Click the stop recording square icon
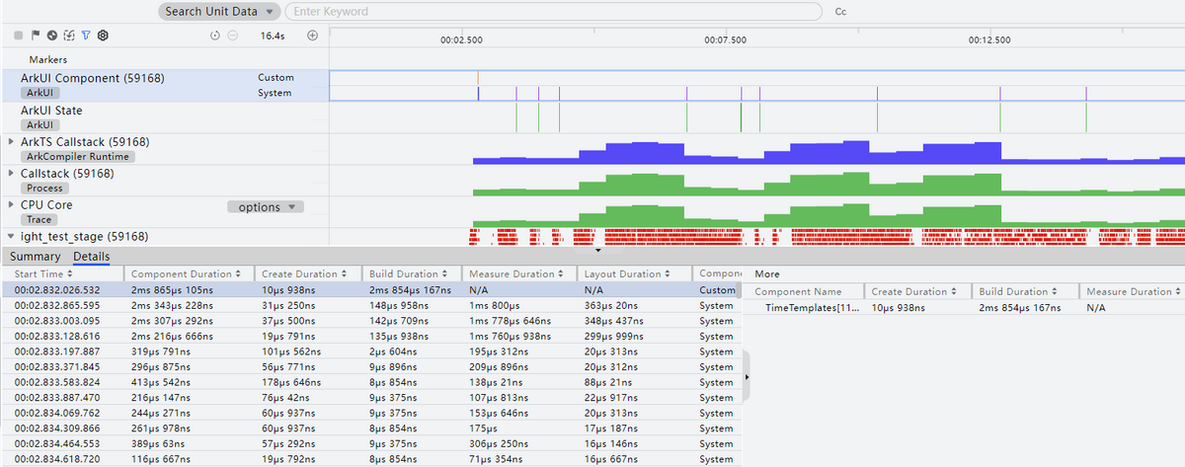 [x=19, y=36]
